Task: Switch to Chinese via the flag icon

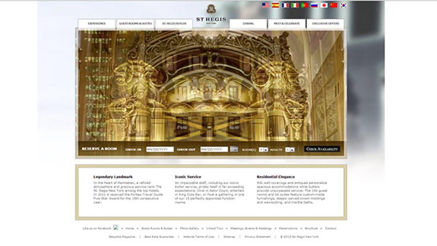Action: [334, 5]
